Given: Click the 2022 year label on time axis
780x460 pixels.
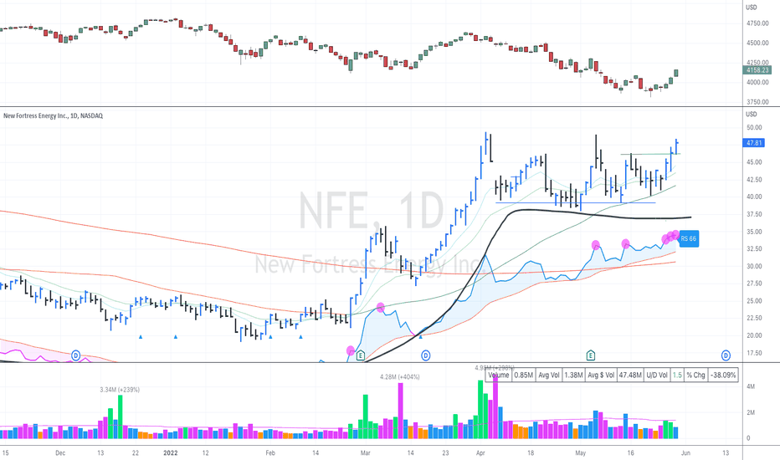Looking at the screenshot, I should 170,453.
